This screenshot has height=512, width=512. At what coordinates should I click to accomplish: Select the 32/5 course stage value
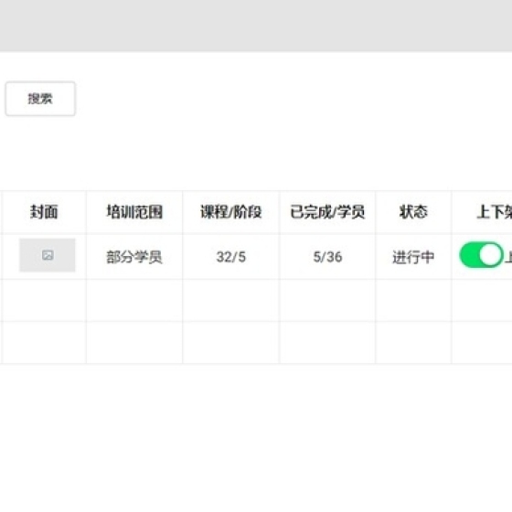point(230,257)
